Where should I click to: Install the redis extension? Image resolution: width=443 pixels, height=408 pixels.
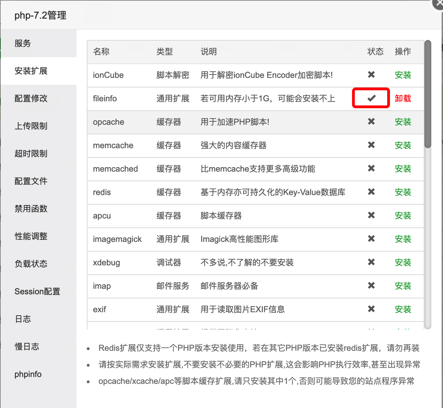pyautogui.click(x=403, y=192)
